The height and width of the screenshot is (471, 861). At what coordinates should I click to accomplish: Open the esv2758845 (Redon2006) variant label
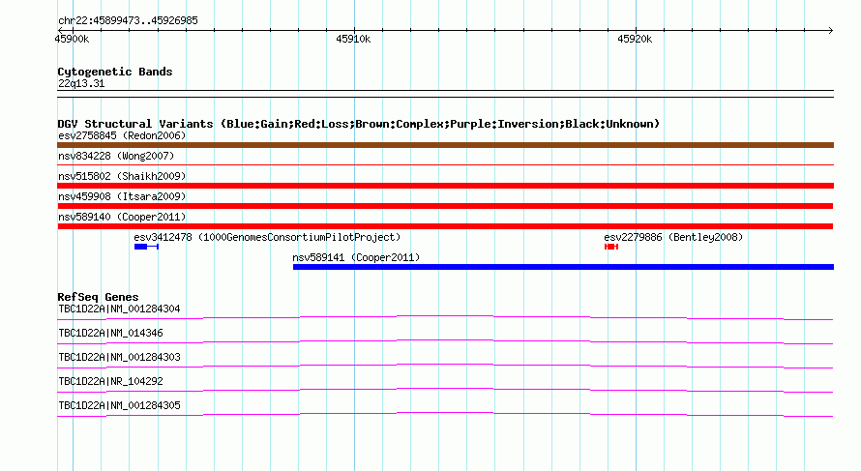pos(122,135)
